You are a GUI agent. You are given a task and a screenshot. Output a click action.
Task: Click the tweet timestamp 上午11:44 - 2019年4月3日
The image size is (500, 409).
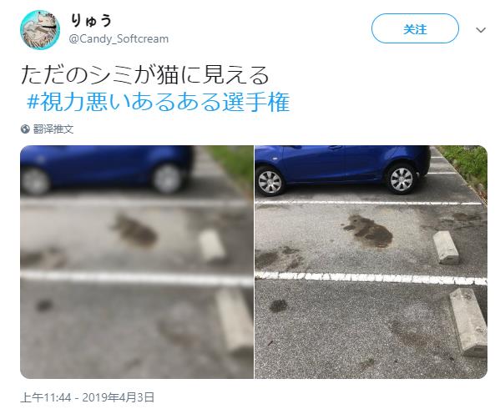(x=88, y=397)
